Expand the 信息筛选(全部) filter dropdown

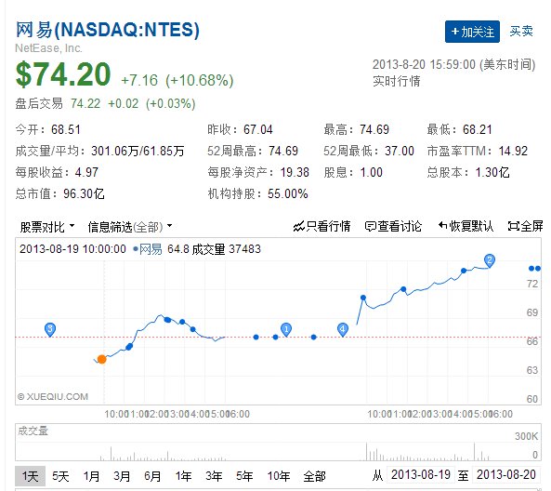(130, 227)
